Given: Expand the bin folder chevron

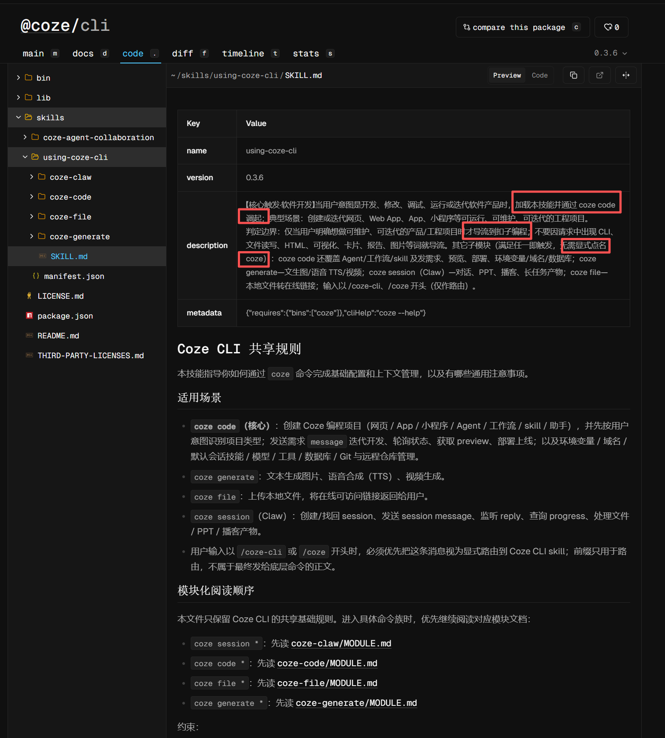Looking at the screenshot, I should pos(18,78).
